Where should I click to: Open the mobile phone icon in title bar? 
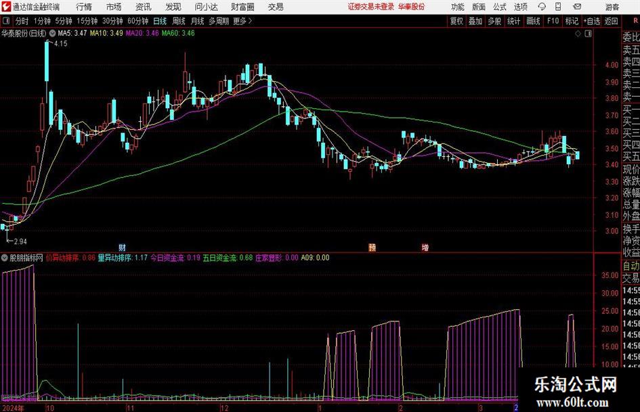(558, 7)
